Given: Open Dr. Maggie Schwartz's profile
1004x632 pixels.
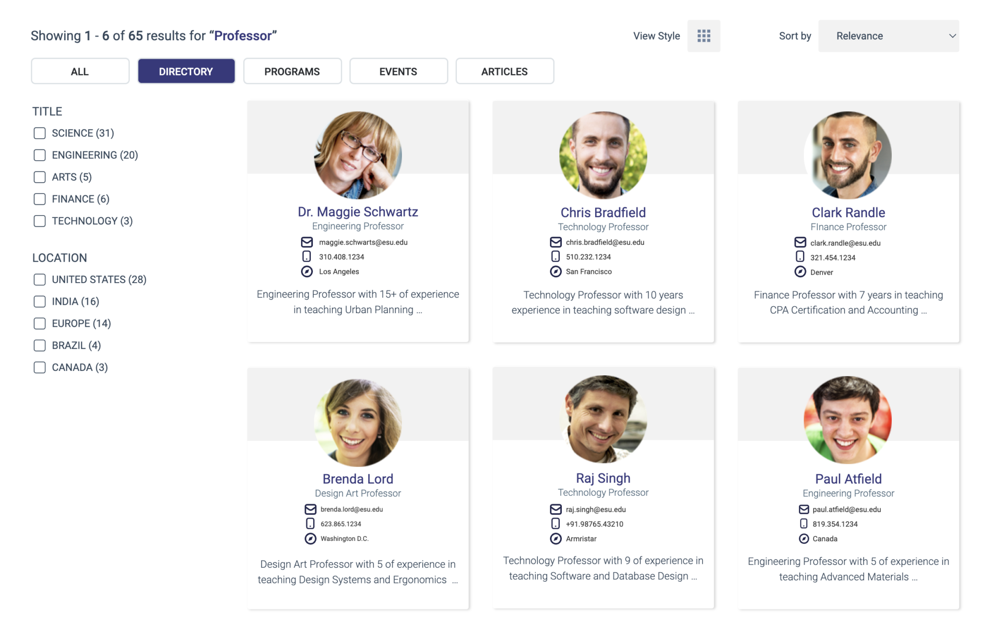Looking at the screenshot, I should [x=357, y=211].
